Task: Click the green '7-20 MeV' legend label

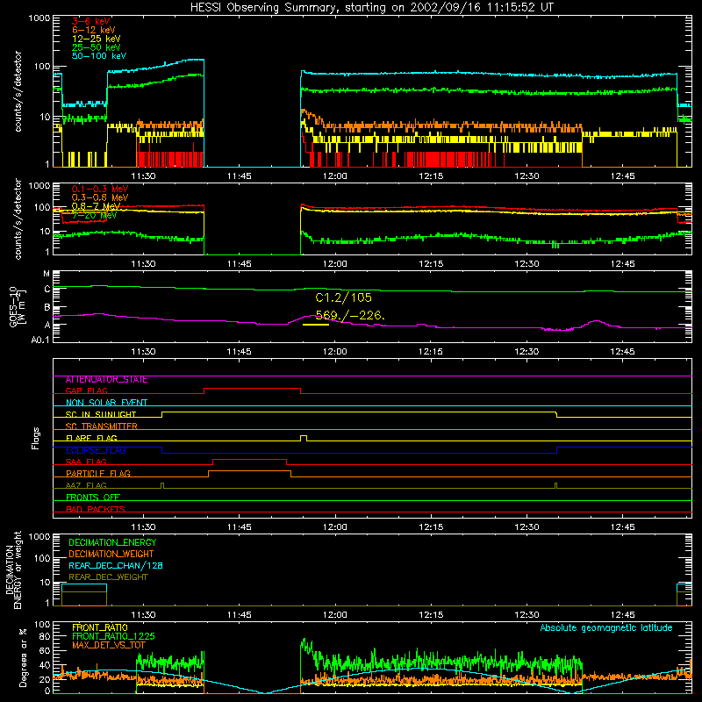Action: (x=95, y=215)
